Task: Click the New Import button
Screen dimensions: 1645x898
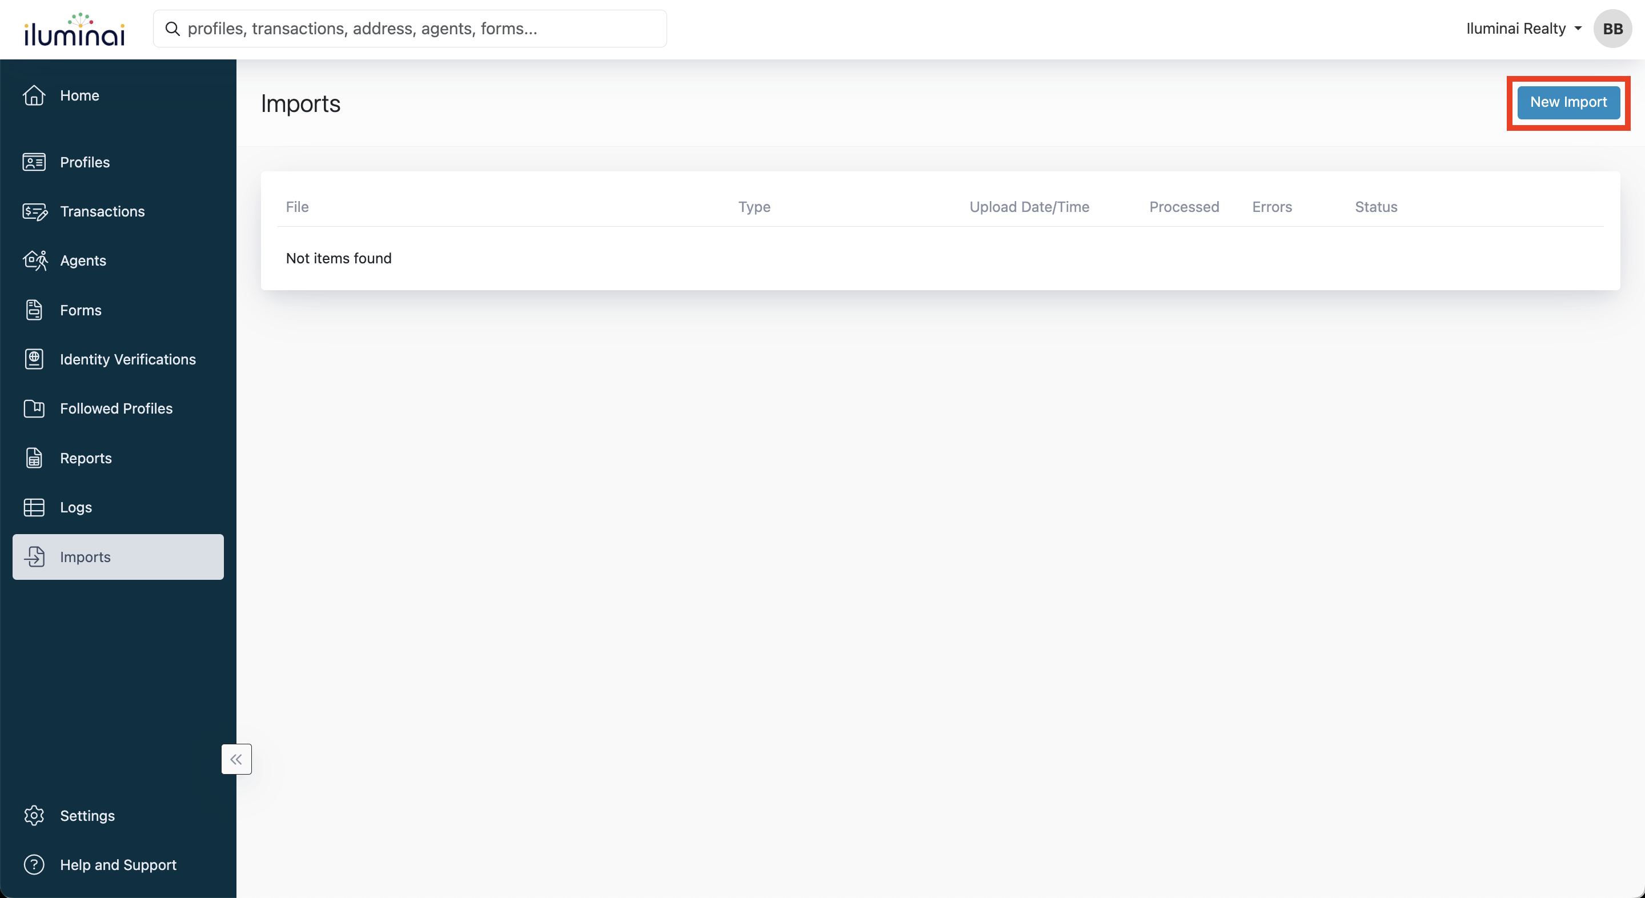Action: coord(1568,102)
